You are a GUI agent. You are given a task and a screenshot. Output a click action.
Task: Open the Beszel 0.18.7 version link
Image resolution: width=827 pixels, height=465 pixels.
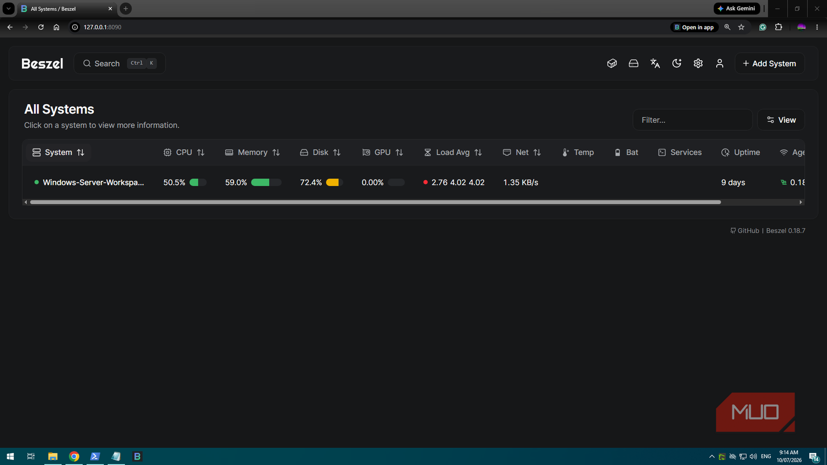pyautogui.click(x=785, y=230)
